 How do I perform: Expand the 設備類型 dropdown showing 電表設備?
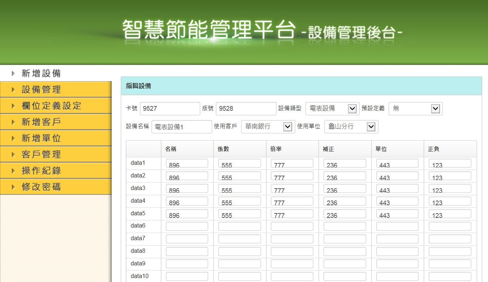coord(333,109)
